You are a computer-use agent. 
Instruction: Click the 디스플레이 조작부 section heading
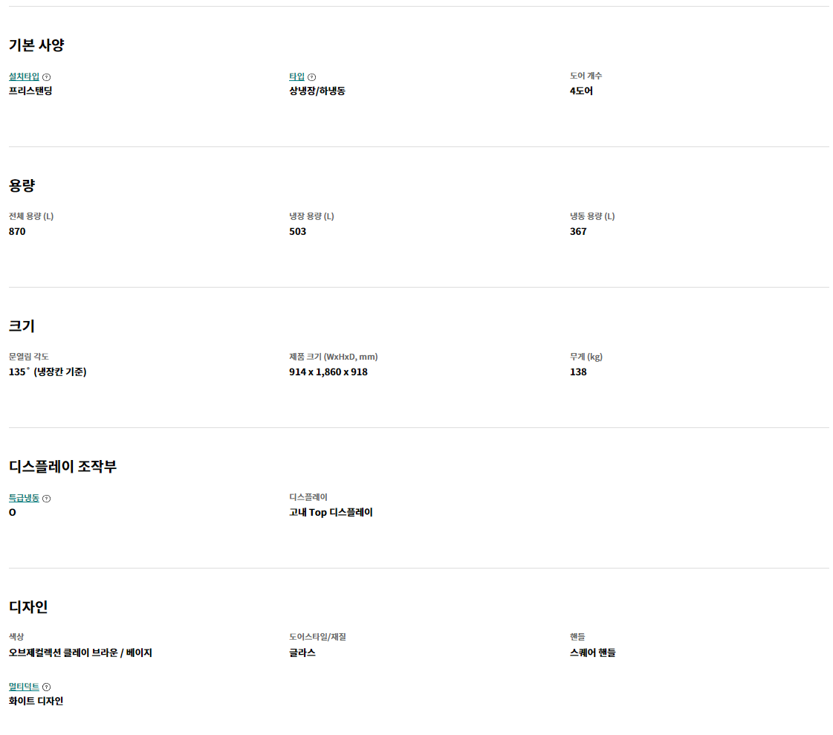tap(62, 467)
